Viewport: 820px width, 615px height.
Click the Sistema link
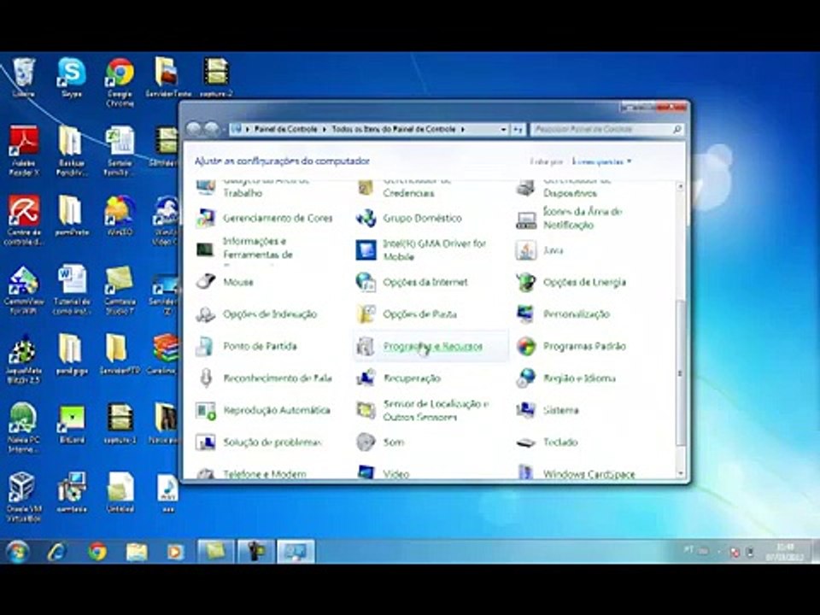point(560,411)
